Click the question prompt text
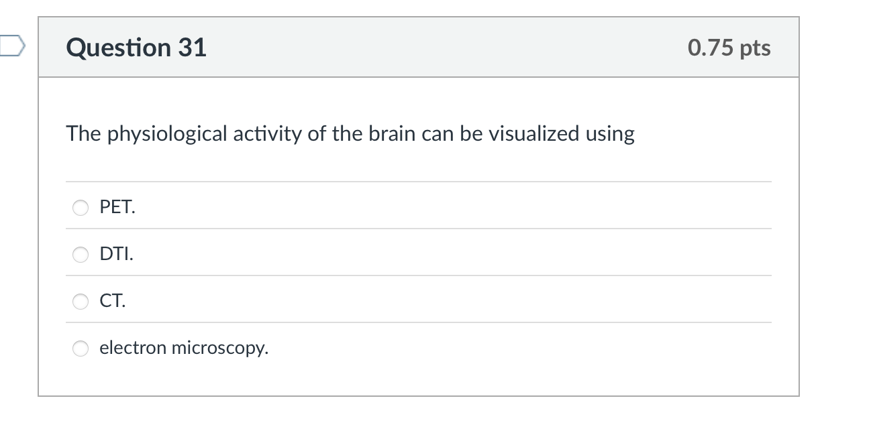The width and height of the screenshot is (871, 433). 350,133
